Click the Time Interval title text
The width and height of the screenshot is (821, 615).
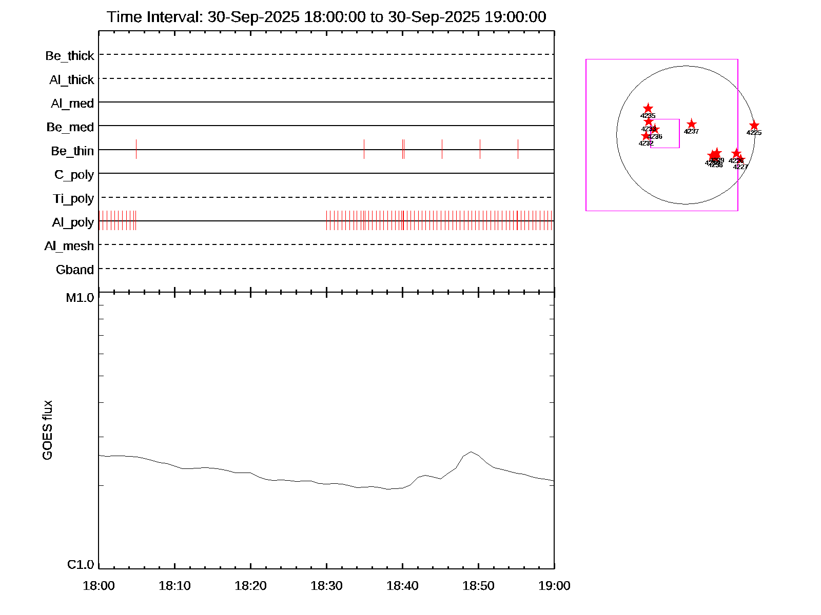click(x=326, y=17)
